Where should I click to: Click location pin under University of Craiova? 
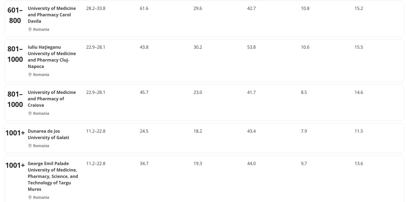(x=30, y=113)
